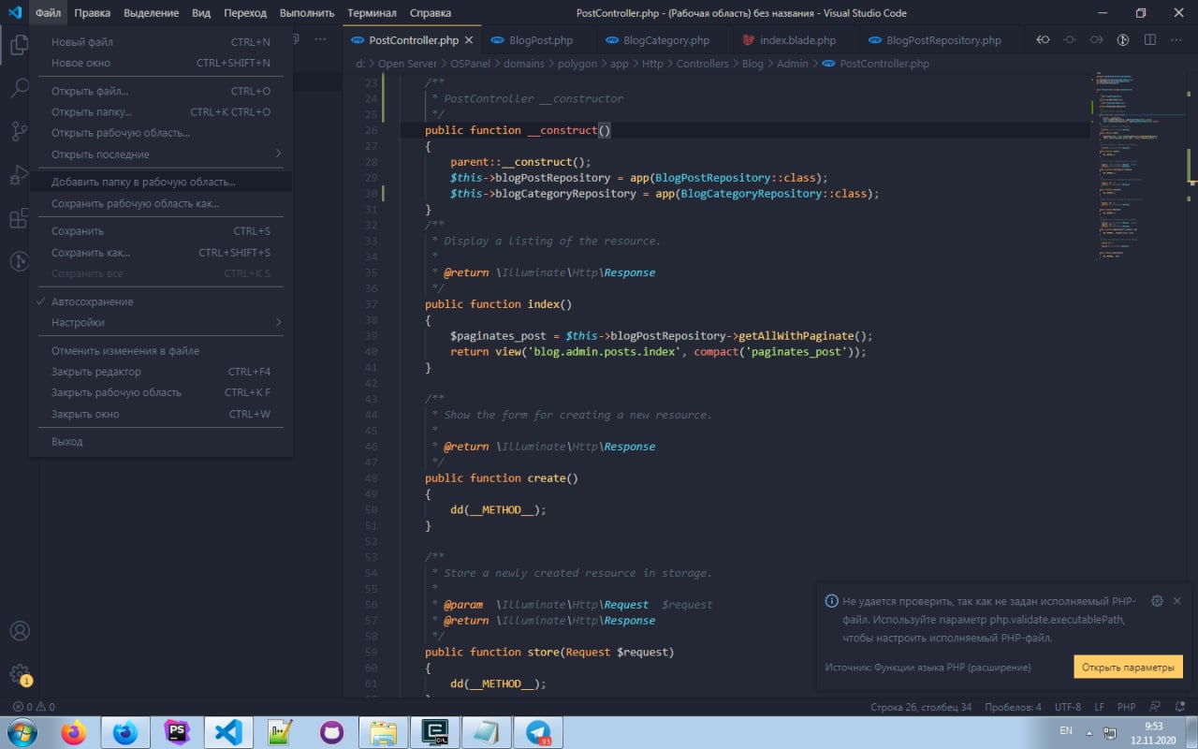Click the taskbar clock showing 9:53
The width and height of the screenshot is (1198, 749).
1153,732
